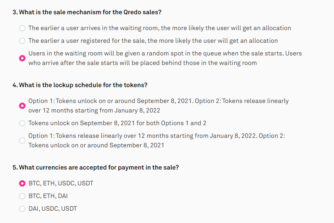Choose radio for earlier registered user allocation
The width and height of the screenshot is (334, 223).
[x=23, y=41]
